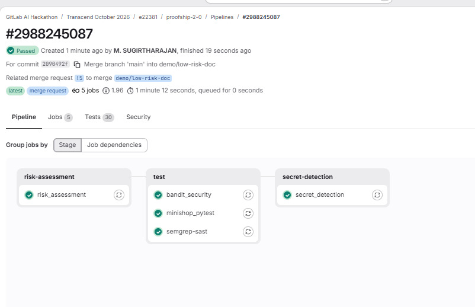
Task: Open proofship-2-0 breadcrumb link
Action: (184, 17)
